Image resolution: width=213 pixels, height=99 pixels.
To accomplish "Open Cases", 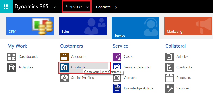I will [128, 56].
